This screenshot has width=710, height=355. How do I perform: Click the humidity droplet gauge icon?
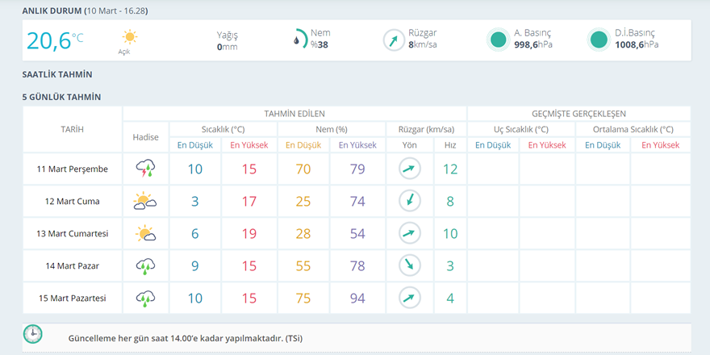[x=299, y=40]
